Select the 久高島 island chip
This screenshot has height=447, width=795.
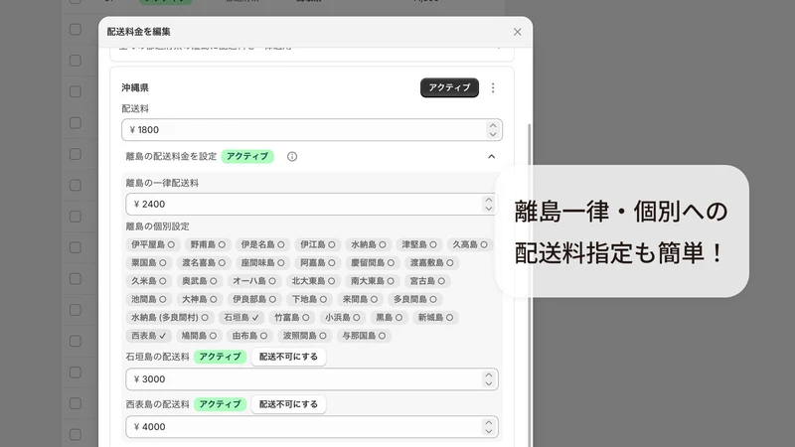[469, 244]
